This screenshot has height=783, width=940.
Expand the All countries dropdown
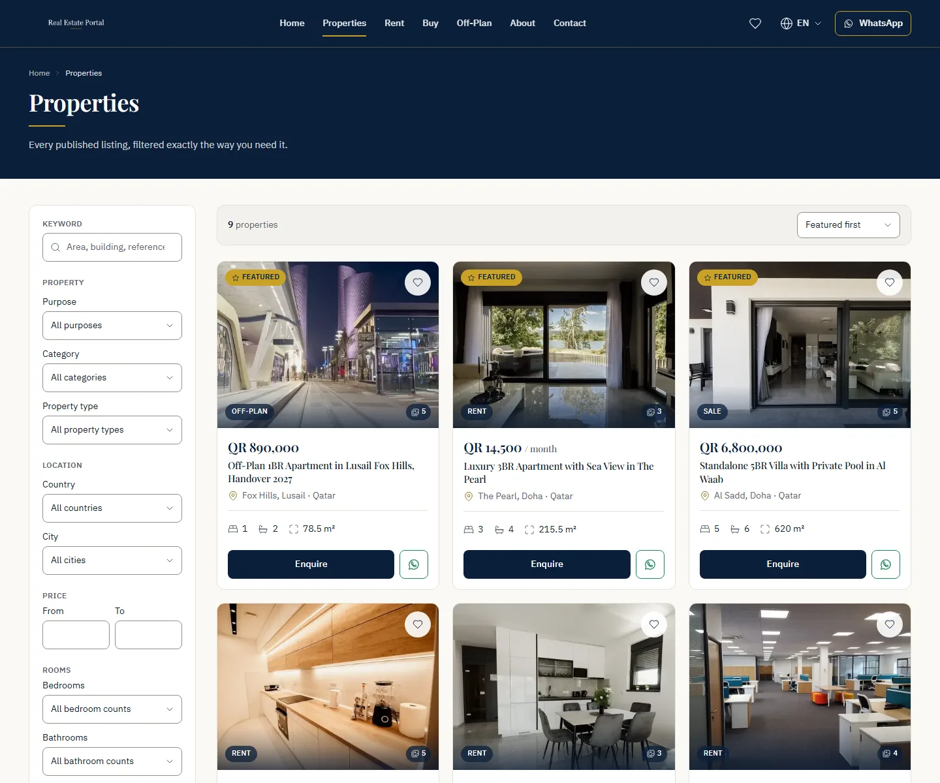[x=112, y=508]
